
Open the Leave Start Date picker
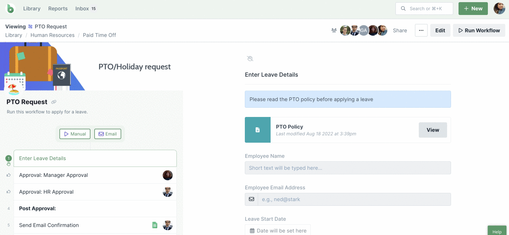[278, 230]
